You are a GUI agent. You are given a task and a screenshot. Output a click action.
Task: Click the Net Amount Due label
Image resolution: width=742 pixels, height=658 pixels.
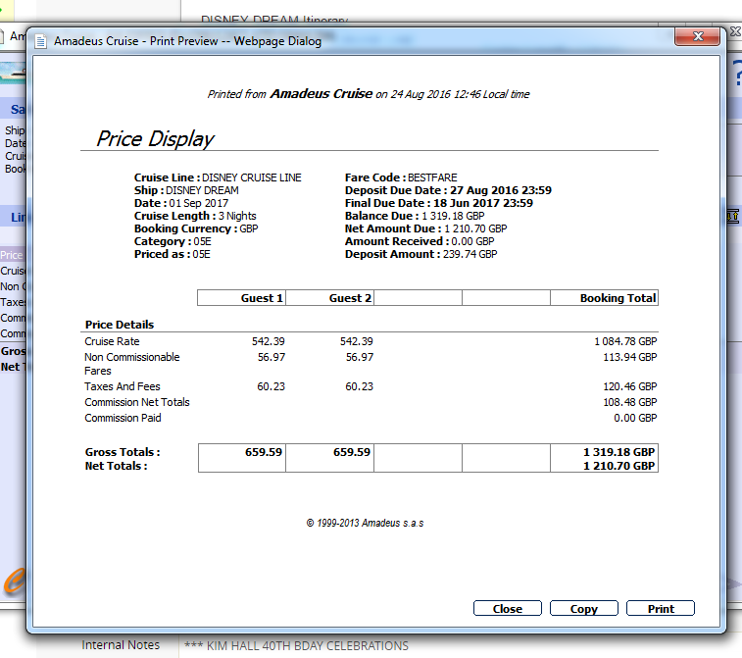[x=391, y=228]
